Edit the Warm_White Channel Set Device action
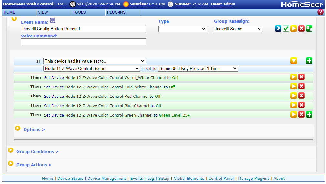The image size is (326, 184). point(111,77)
